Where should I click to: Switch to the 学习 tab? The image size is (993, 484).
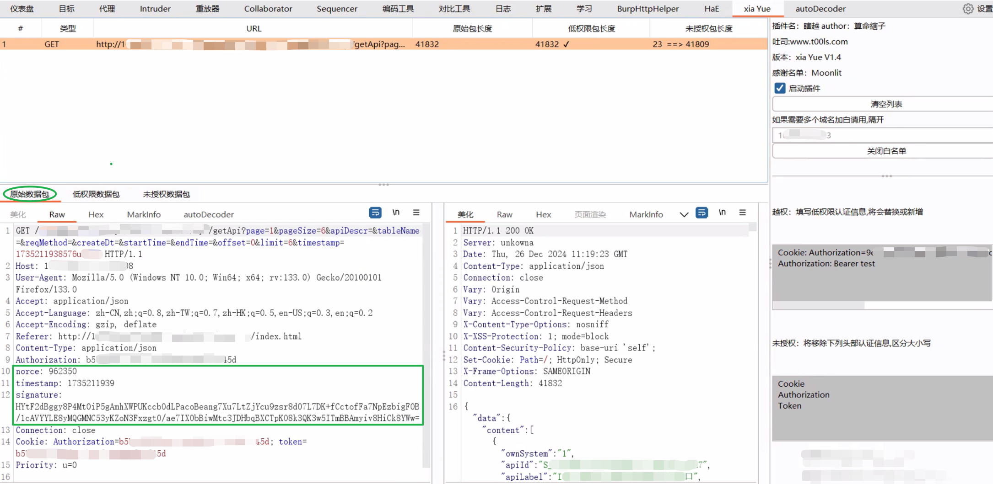click(x=584, y=9)
